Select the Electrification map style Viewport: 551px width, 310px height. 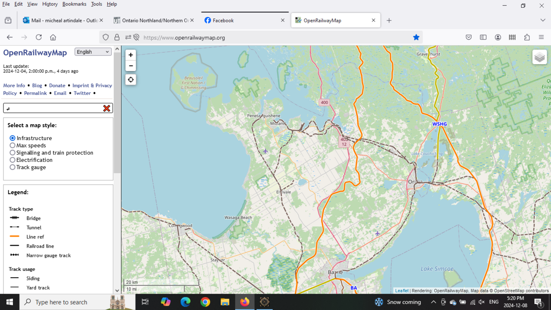tap(12, 160)
